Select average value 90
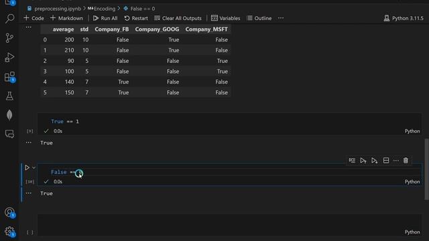 click(71, 61)
